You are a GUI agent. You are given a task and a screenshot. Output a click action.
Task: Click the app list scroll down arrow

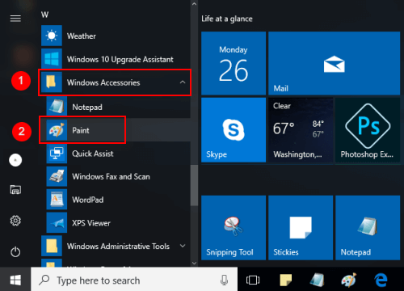point(194,264)
